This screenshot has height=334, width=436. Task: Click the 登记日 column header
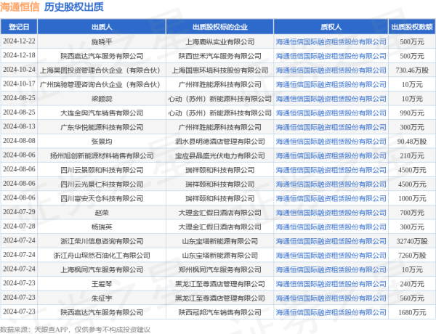click(19, 27)
